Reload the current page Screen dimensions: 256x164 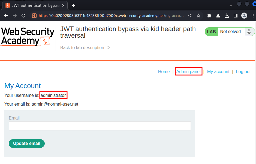(23, 16)
